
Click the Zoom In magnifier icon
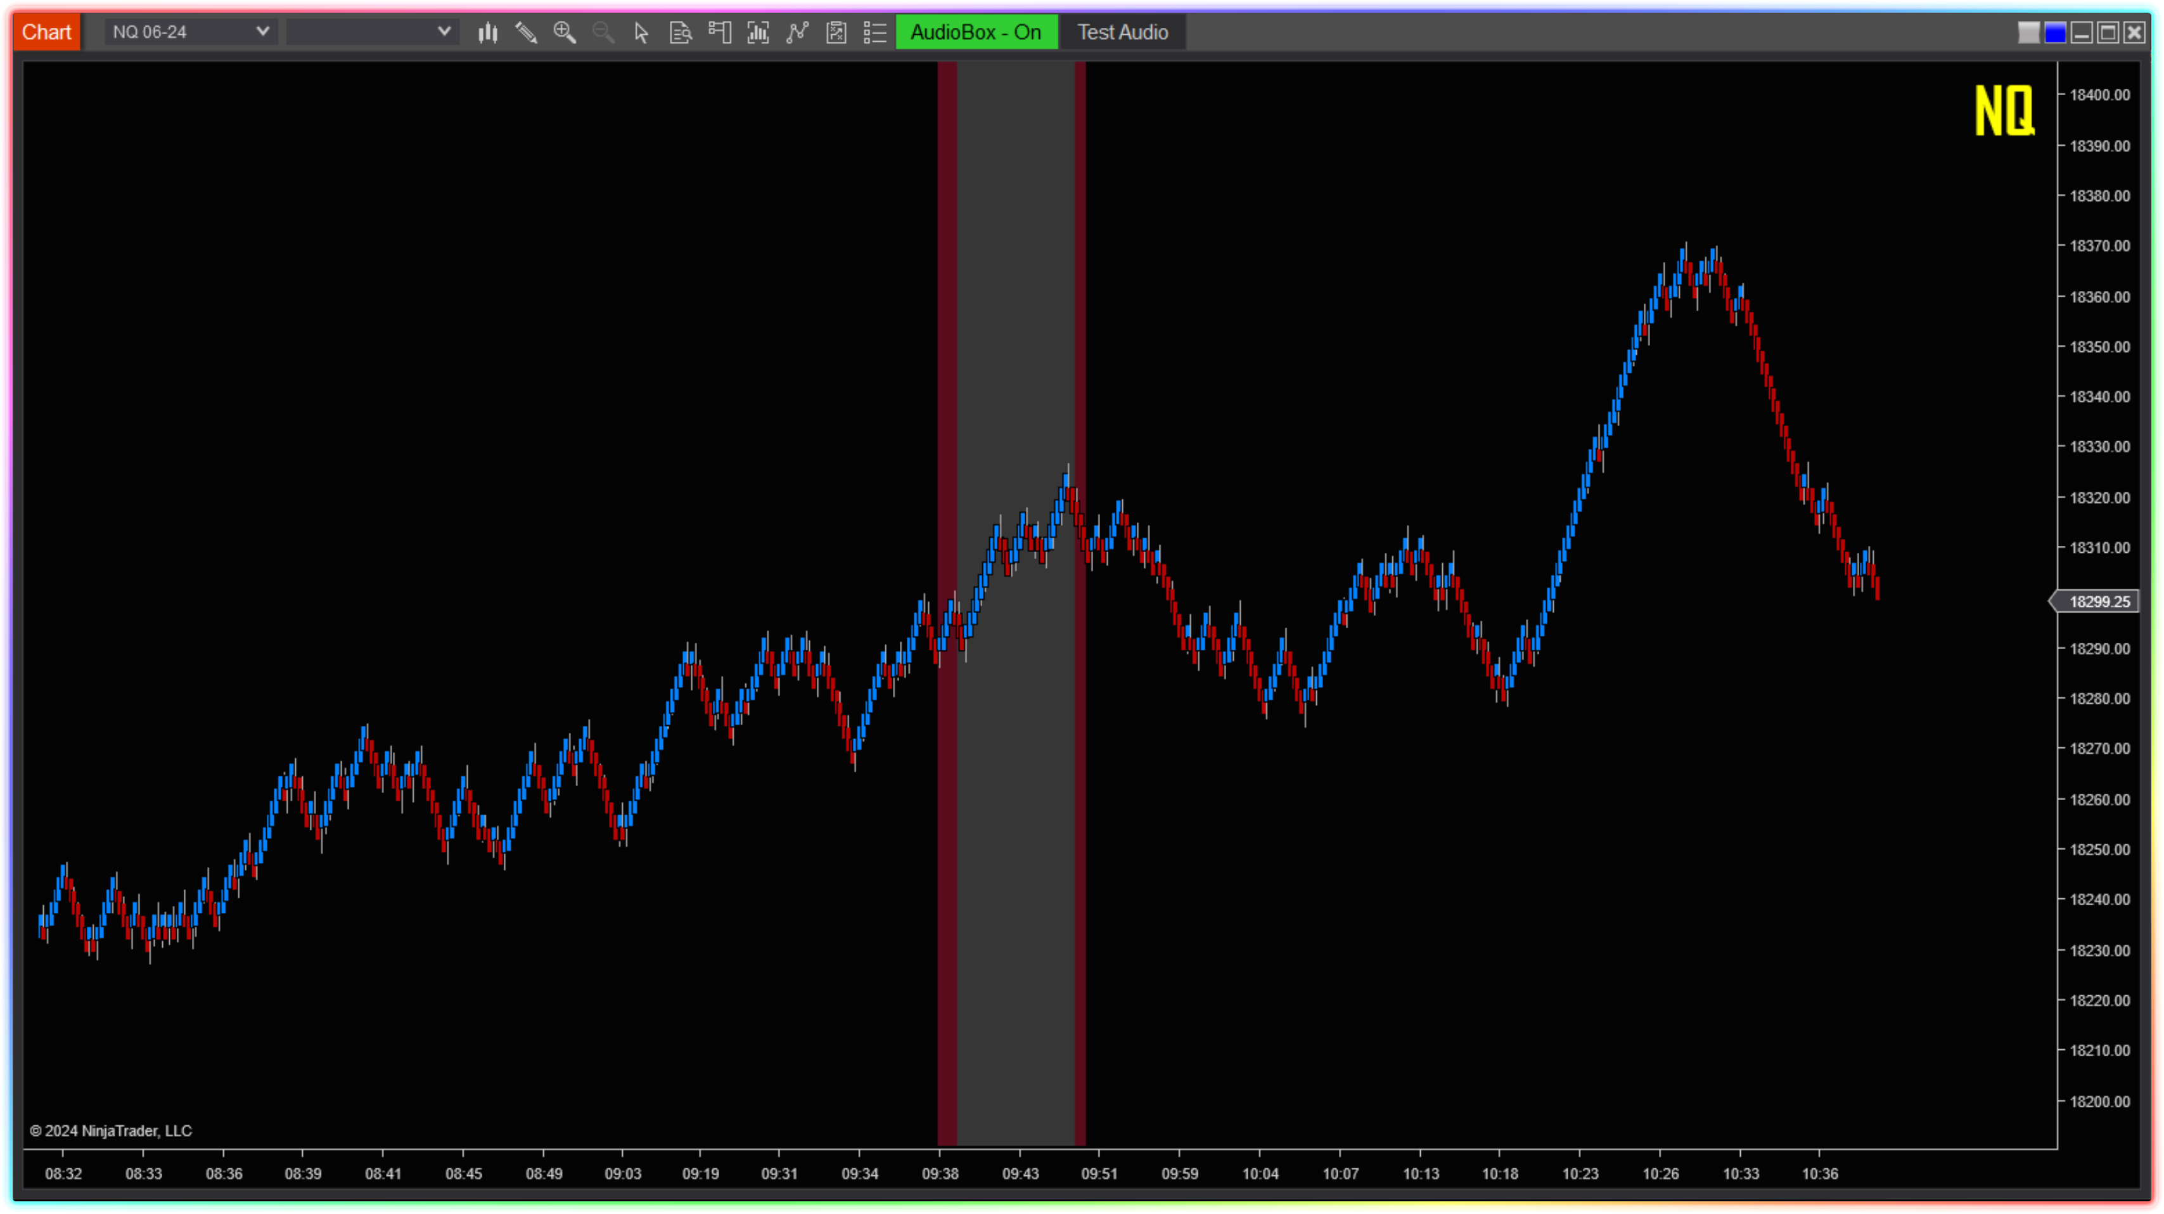[565, 33]
